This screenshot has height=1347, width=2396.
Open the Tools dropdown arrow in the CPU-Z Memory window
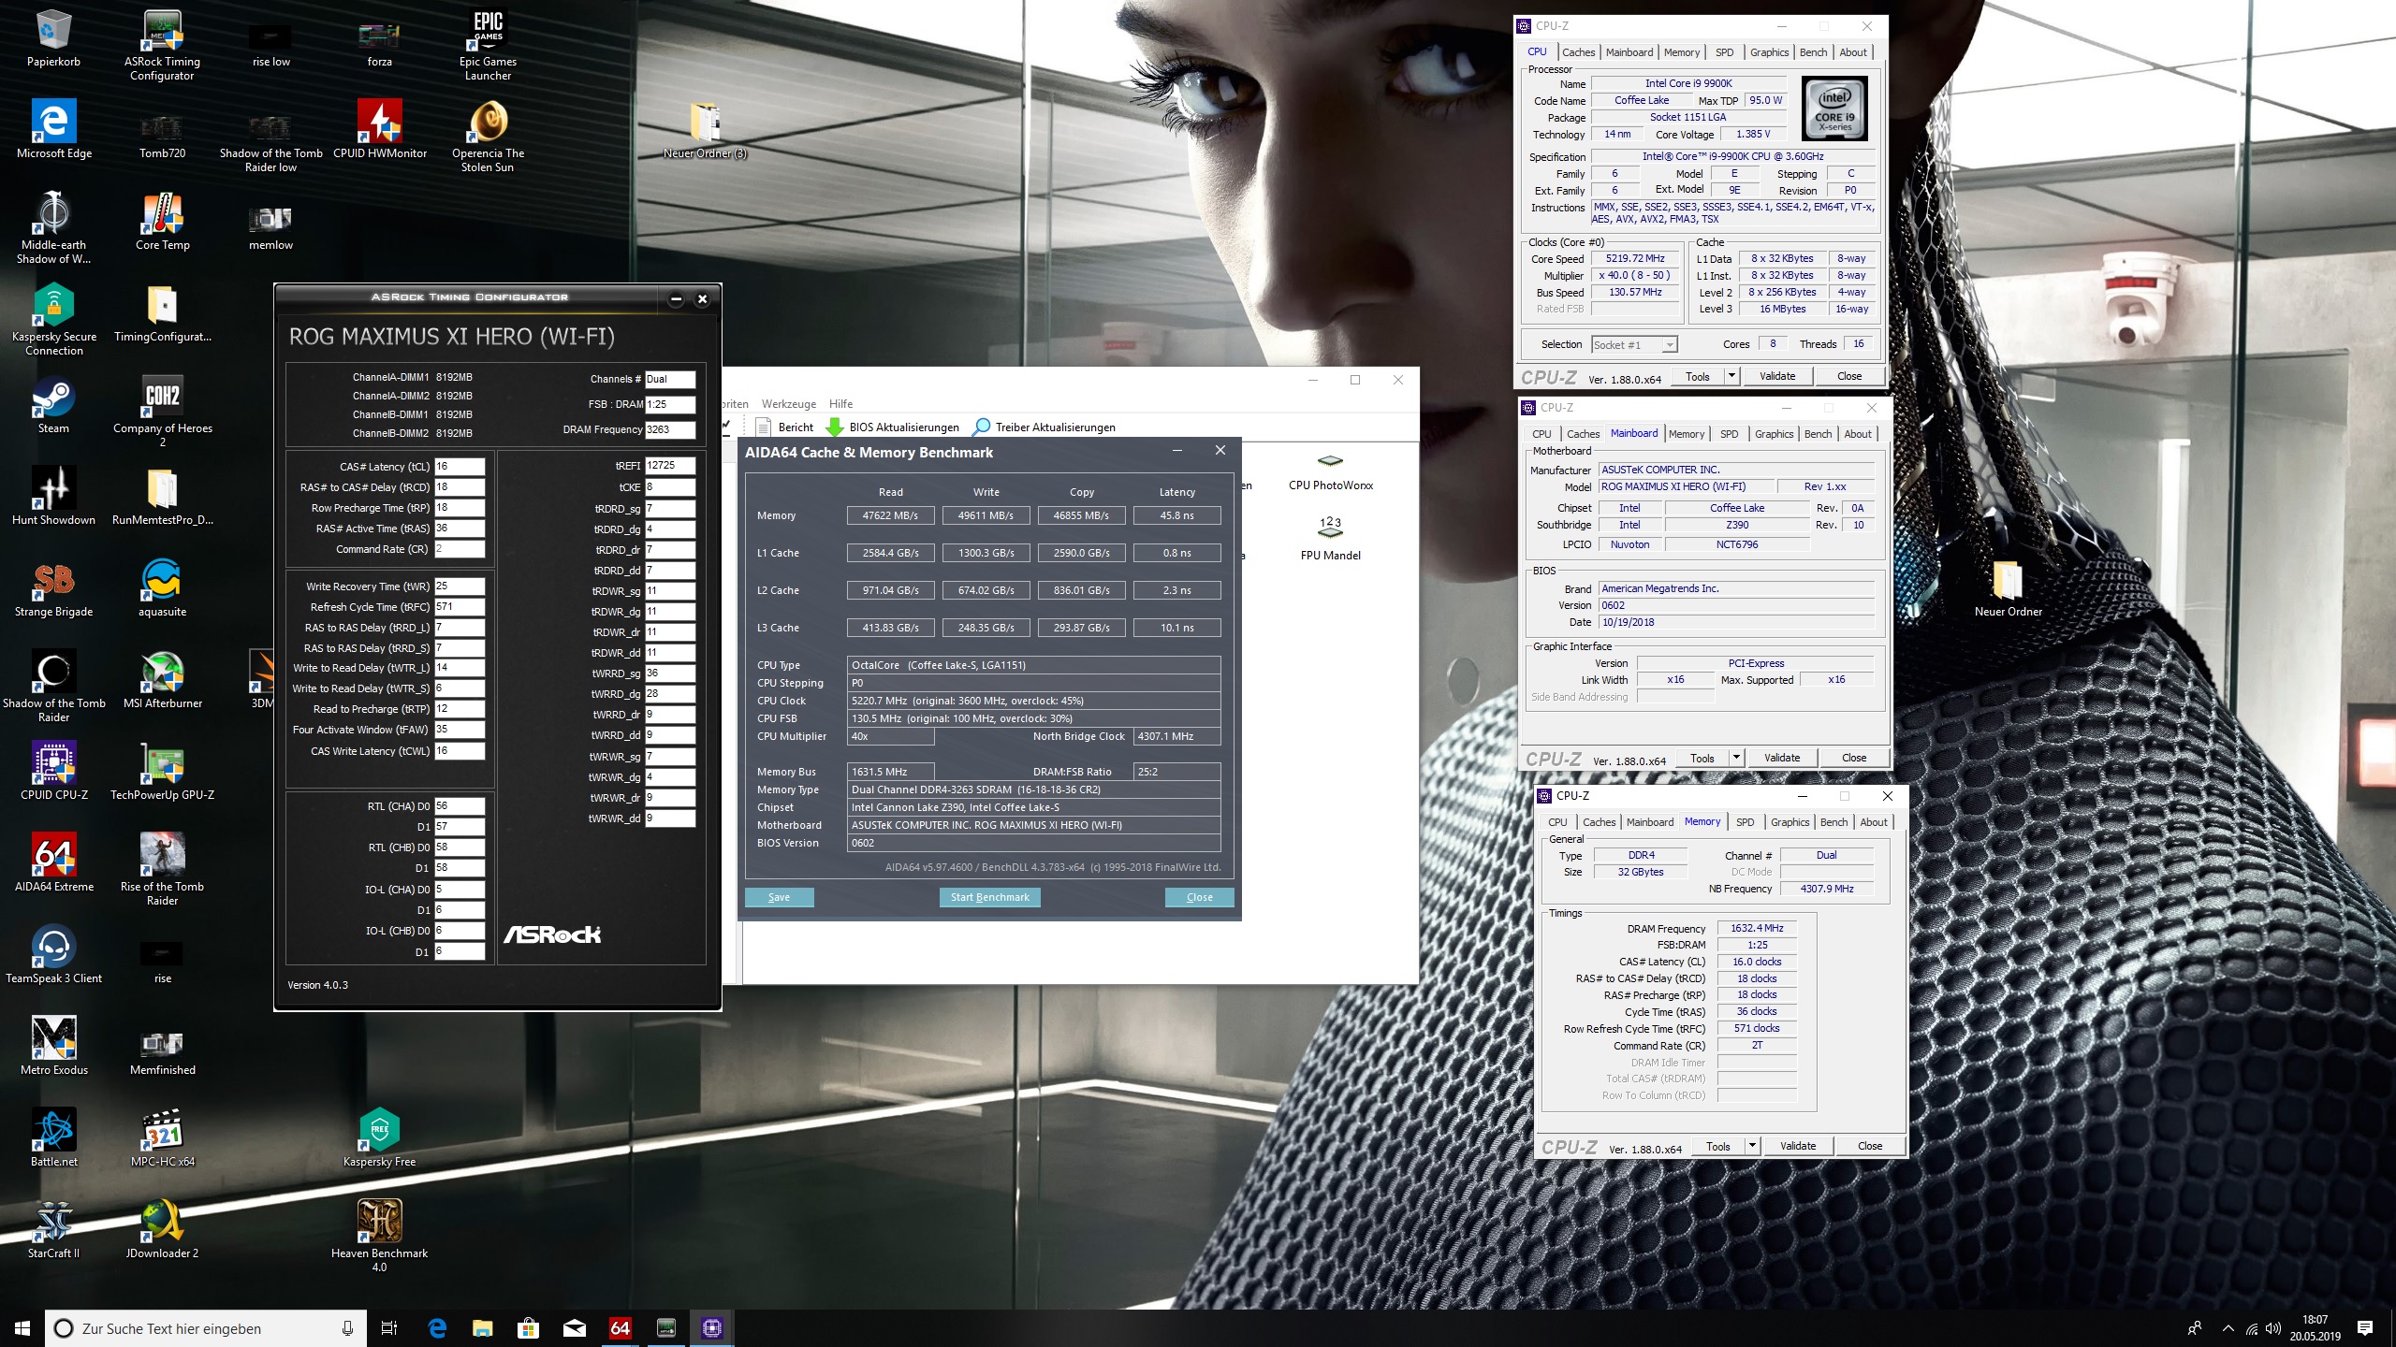(1752, 1146)
